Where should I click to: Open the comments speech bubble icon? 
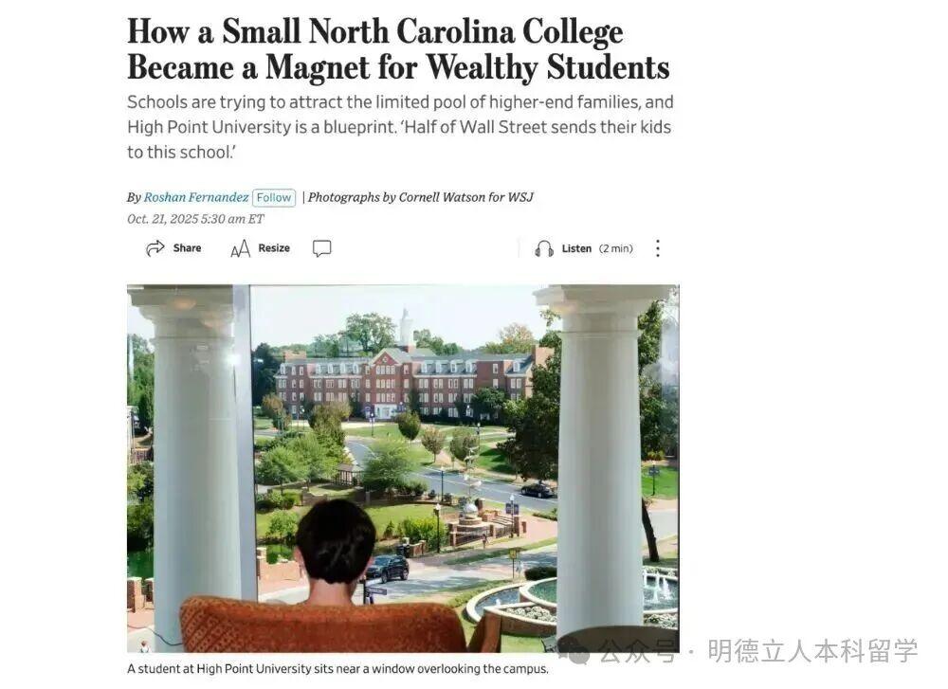click(321, 248)
